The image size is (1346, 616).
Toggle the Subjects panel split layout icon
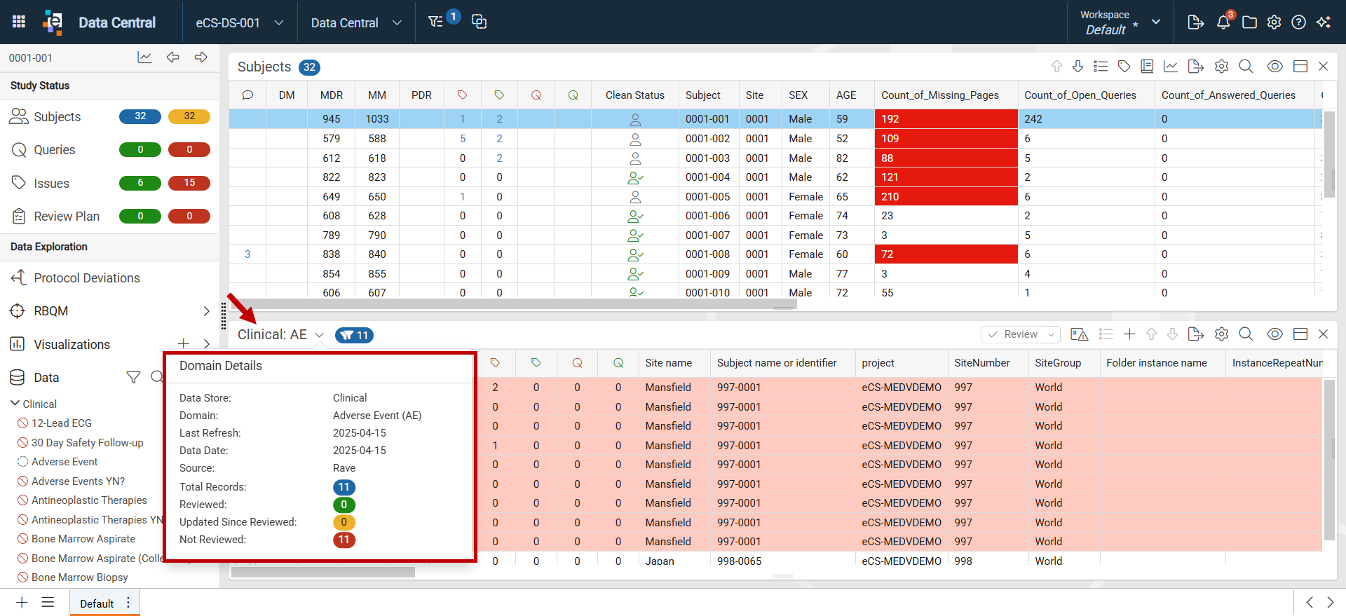click(1300, 66)
